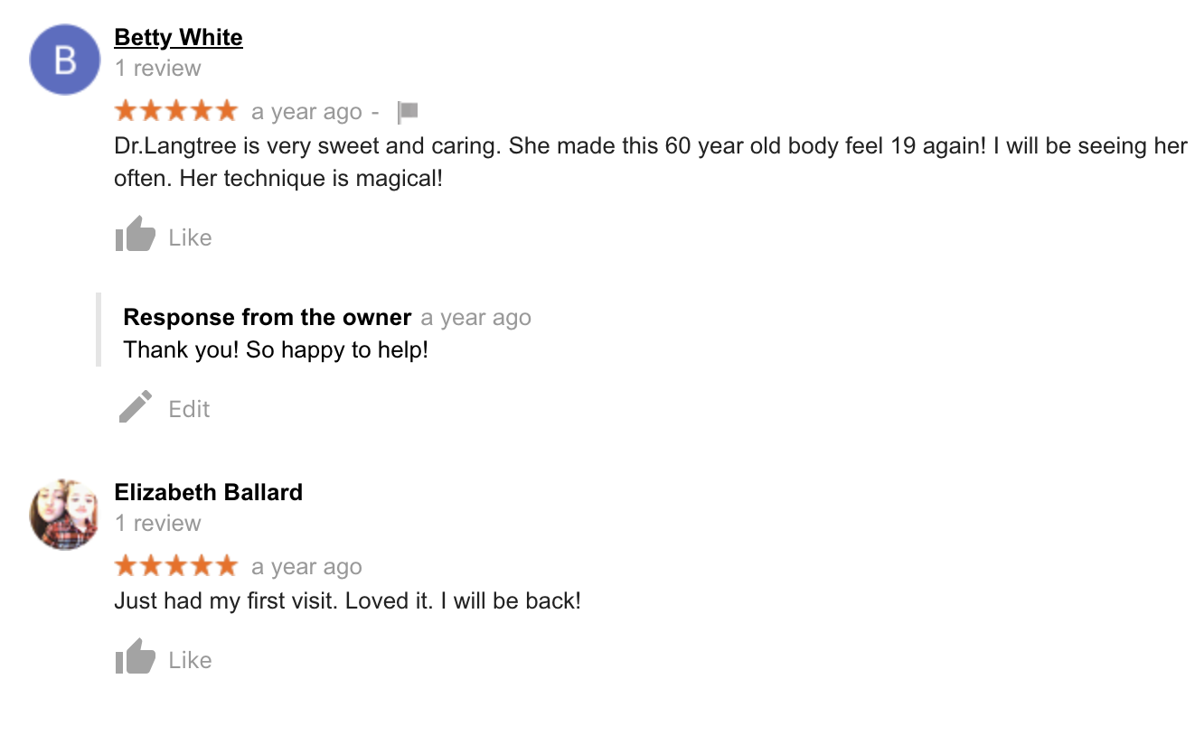Screen dimensions: 1204x744
Task: Click thumbs-up icon under Elizabeth Ballard's review
Action: click(x=136, y=657)
